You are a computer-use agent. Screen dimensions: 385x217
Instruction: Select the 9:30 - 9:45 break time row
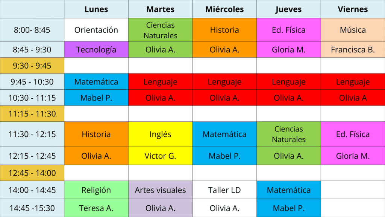tap(32, 66)
